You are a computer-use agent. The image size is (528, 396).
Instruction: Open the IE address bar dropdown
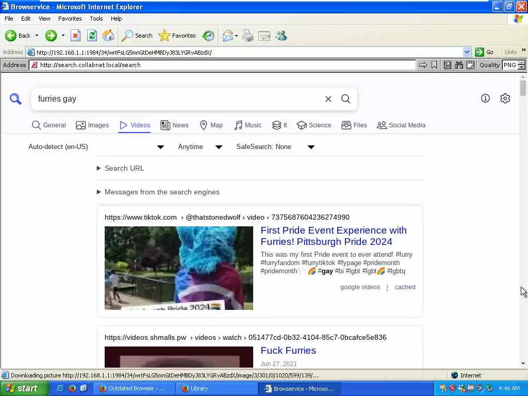pyautogui.click(x=467, y=52)
